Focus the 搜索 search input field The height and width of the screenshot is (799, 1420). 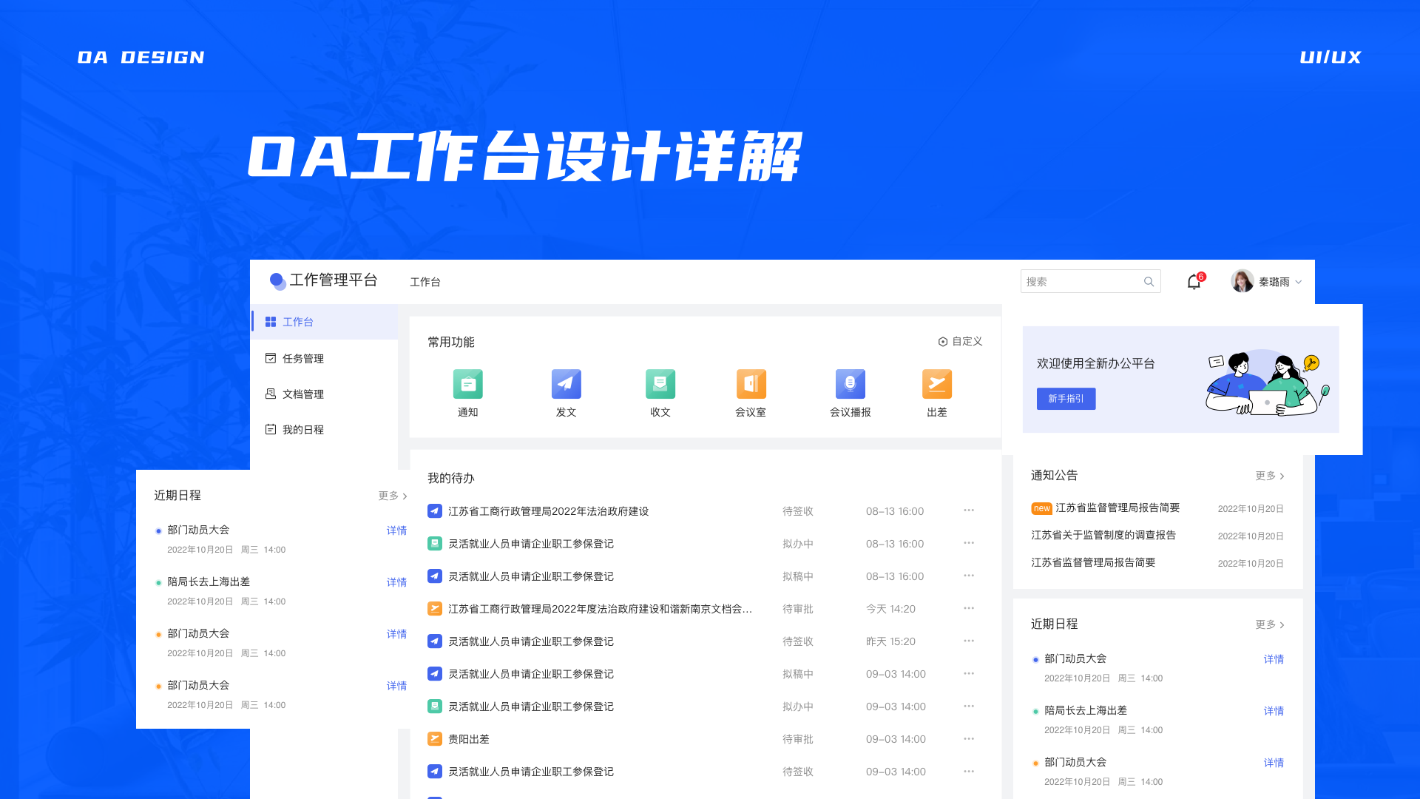point(1080,282)
